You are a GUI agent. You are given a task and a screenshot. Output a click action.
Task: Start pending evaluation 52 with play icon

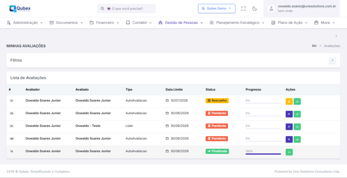(289, 114)
